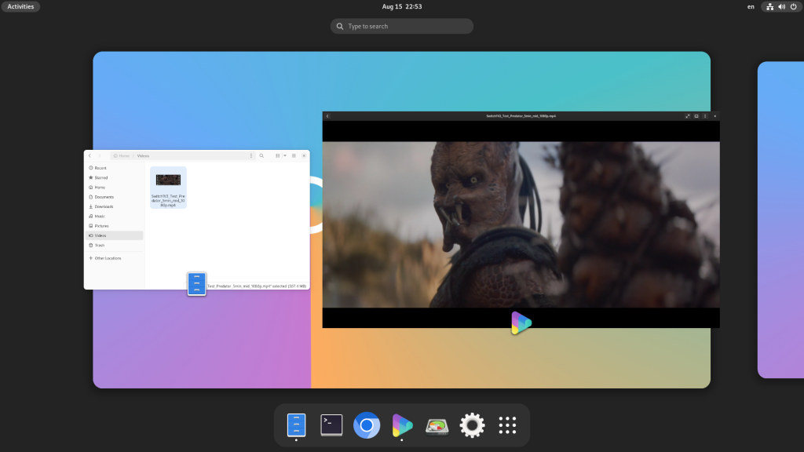Go back in the Files window

[90, 156]
